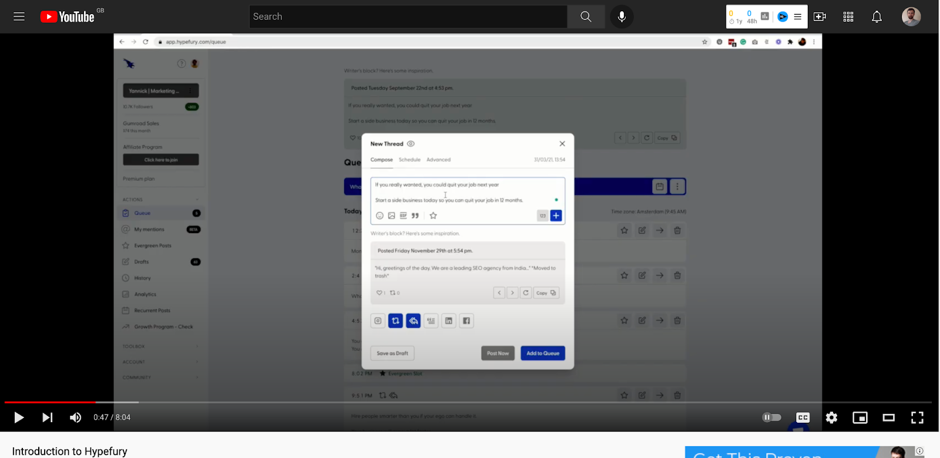Close the New Thread dialog
Image resolution: width=940 pixels, height=458 pixels.
pos(562,144)
